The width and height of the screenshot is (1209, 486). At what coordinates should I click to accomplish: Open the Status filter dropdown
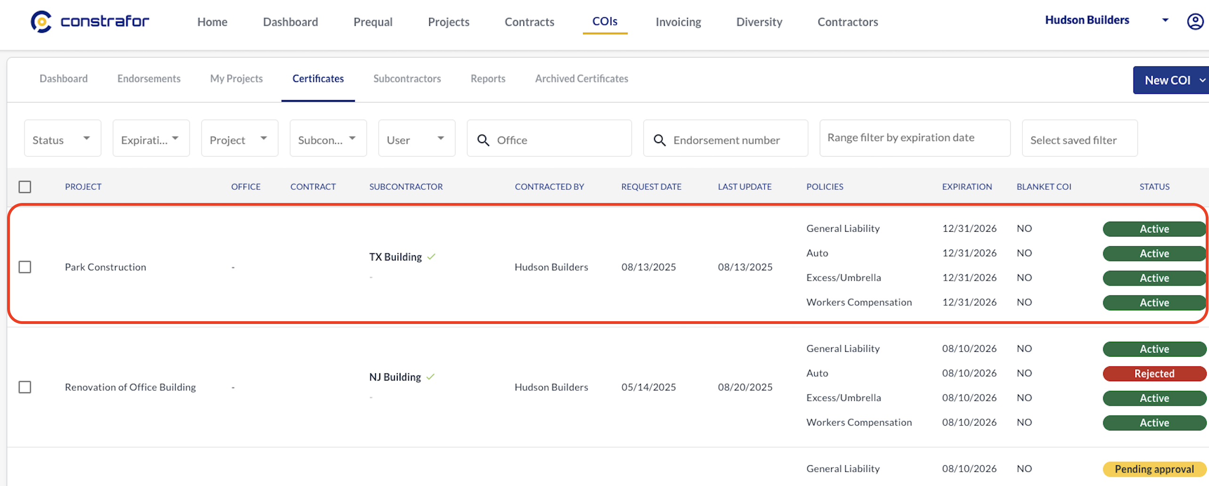coord(63,138)
